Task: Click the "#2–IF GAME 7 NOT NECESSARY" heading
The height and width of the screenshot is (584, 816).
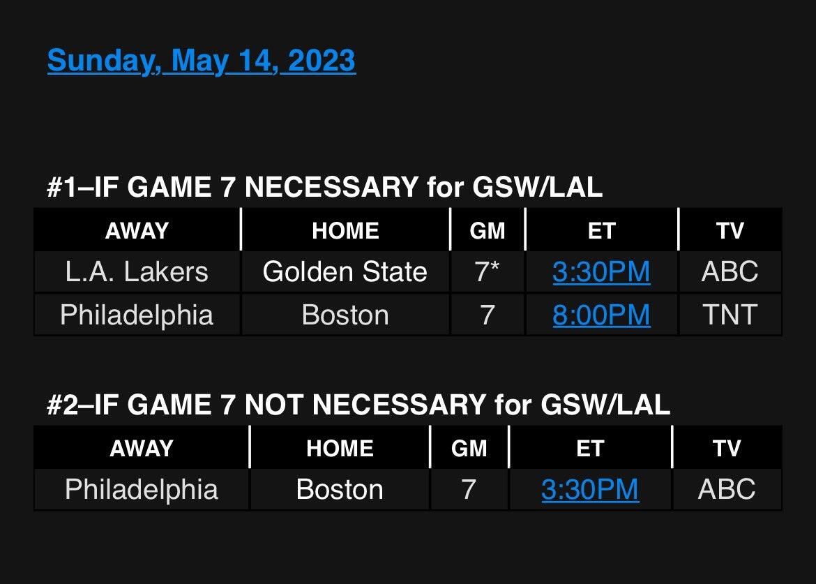Action: [358, 405]
